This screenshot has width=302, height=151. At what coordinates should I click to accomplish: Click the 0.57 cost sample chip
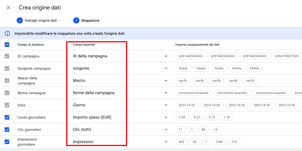pos(197,117)
